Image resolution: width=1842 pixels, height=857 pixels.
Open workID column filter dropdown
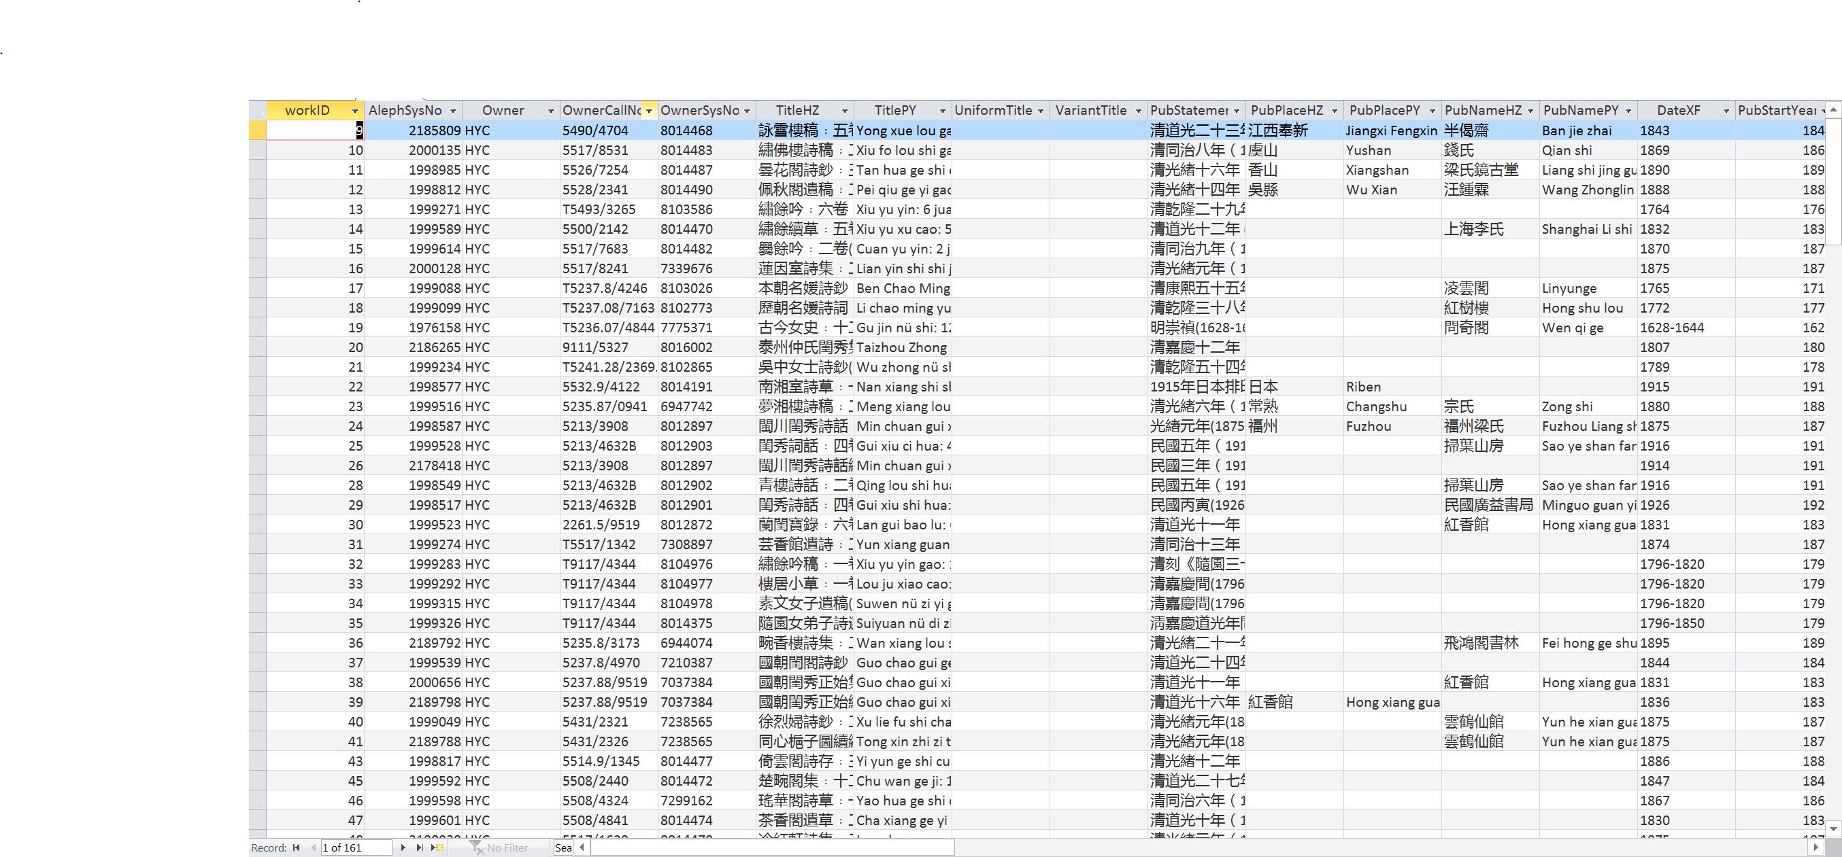click(354, 111)
